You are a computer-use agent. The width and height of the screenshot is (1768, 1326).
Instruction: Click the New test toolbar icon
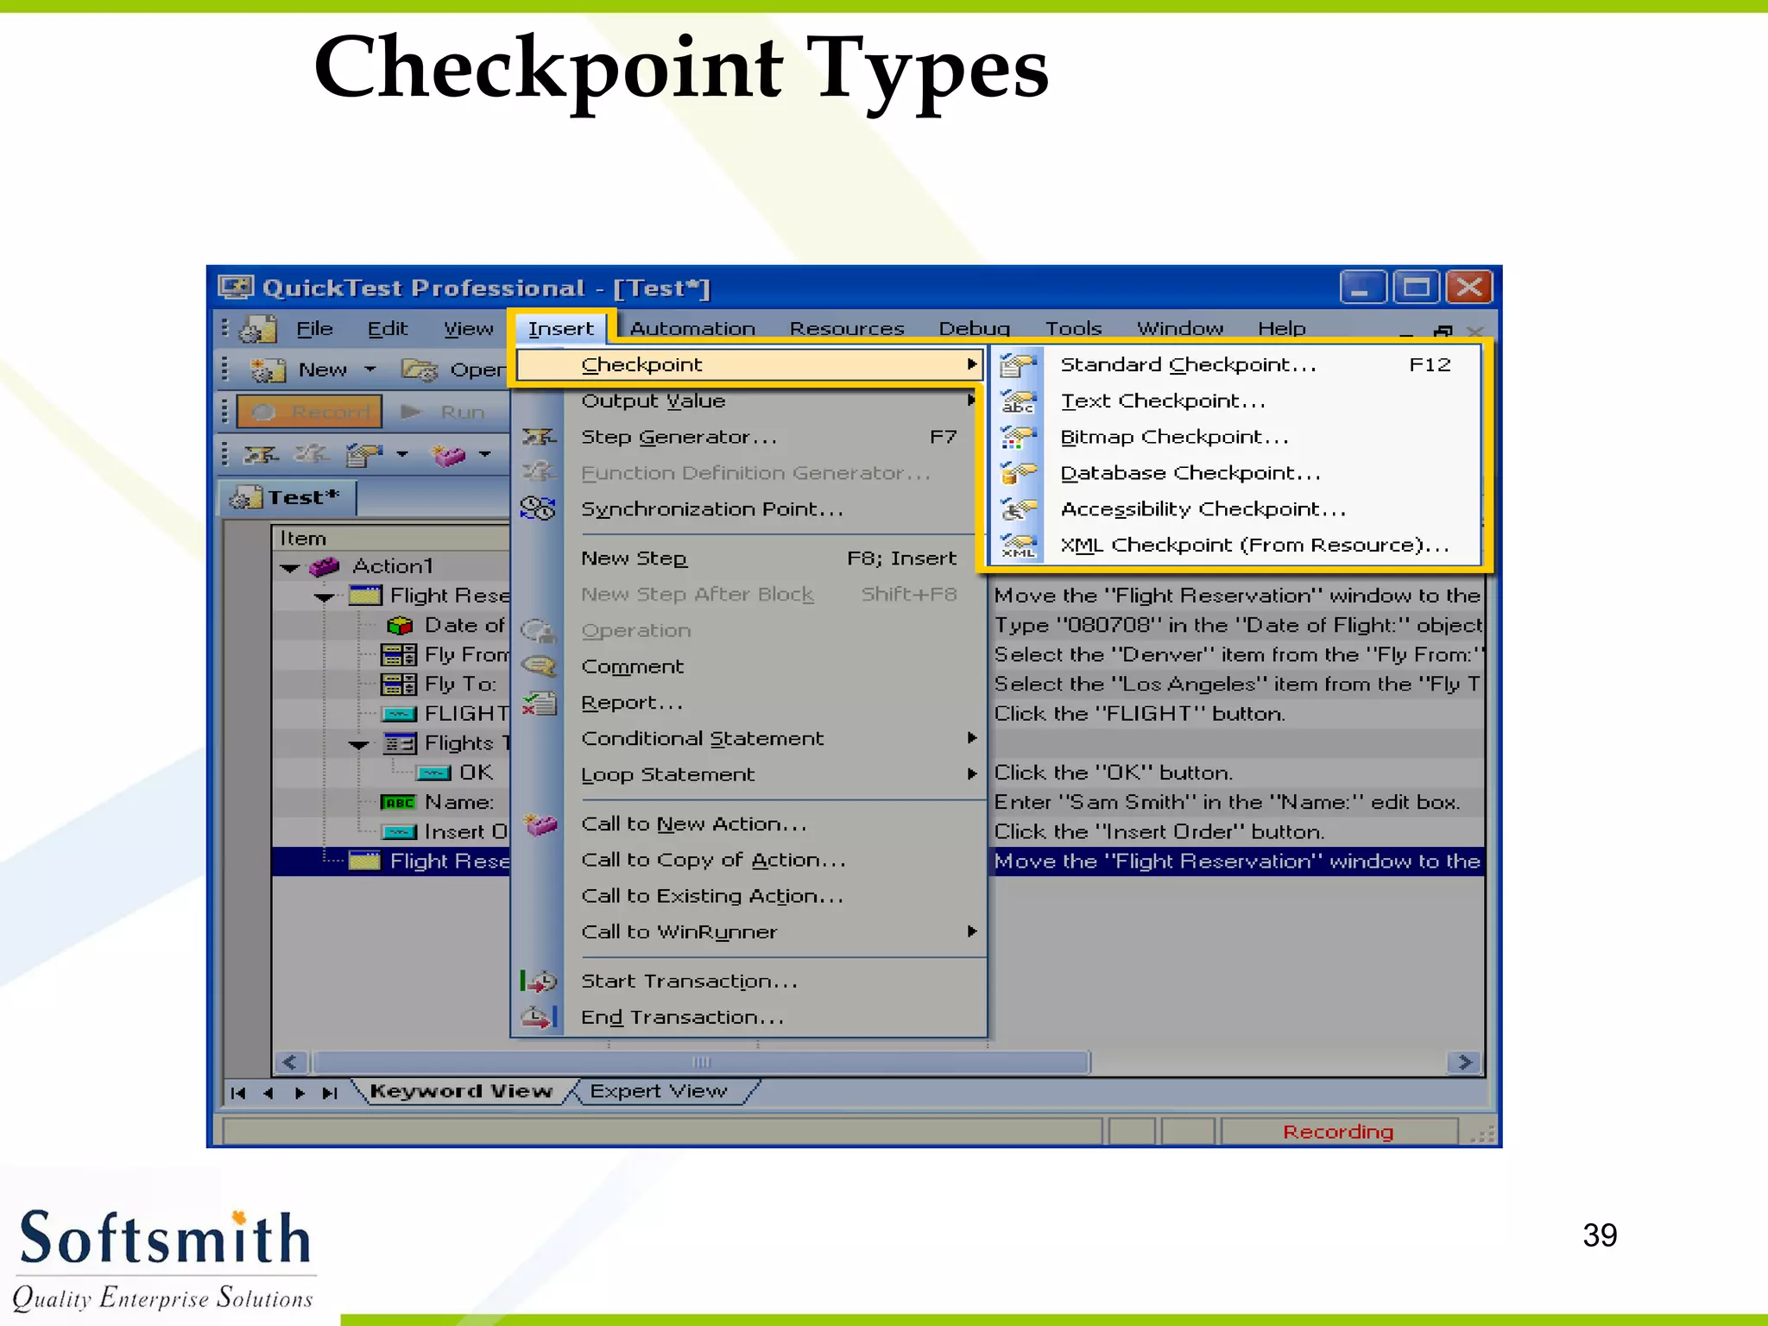[x=268, y=369]
